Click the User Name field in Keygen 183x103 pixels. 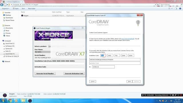[x=43, y=52]
